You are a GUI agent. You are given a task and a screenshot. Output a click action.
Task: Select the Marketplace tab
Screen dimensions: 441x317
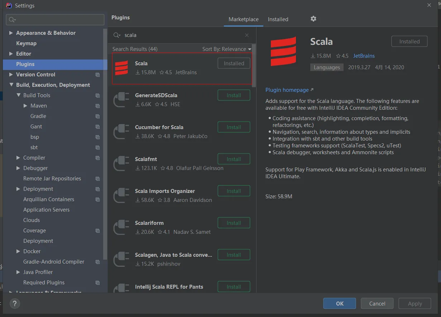243,19
